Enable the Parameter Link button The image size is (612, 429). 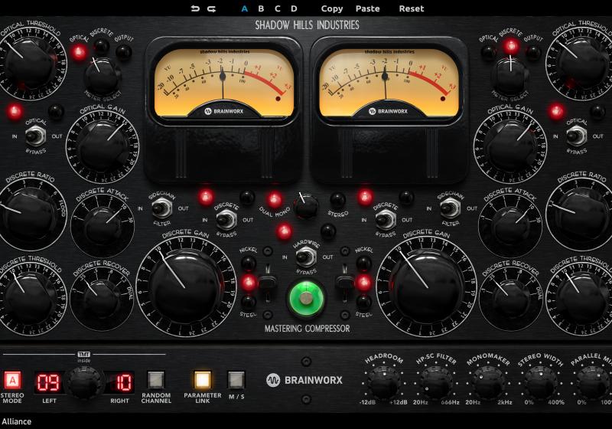tap(202, 380)
